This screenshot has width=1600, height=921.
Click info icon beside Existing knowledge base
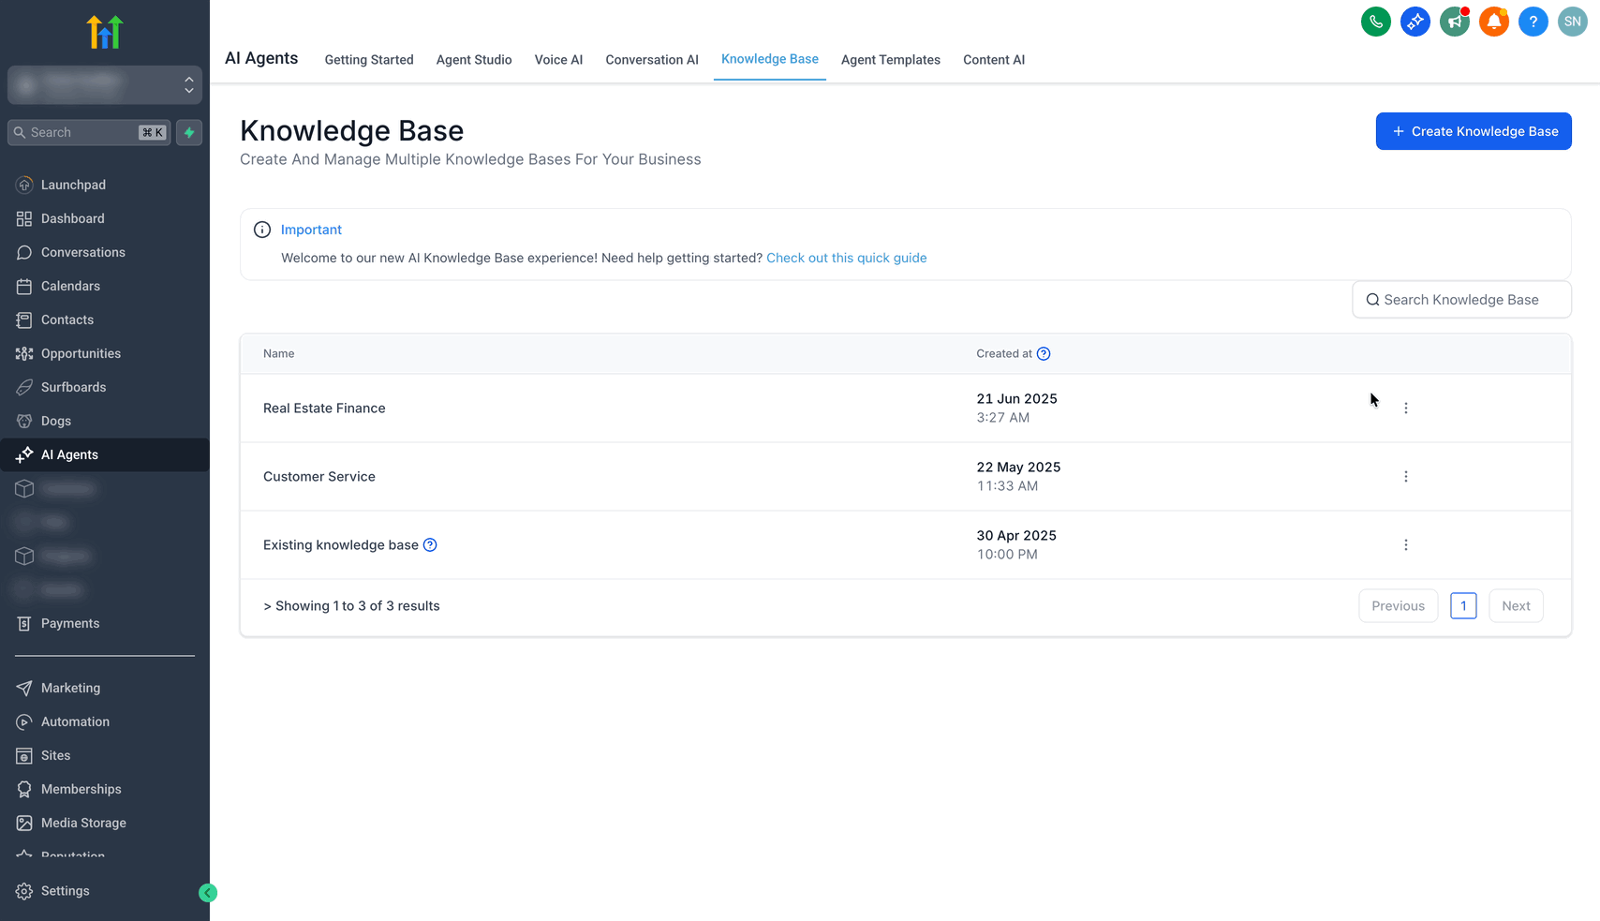pos(430,545)
